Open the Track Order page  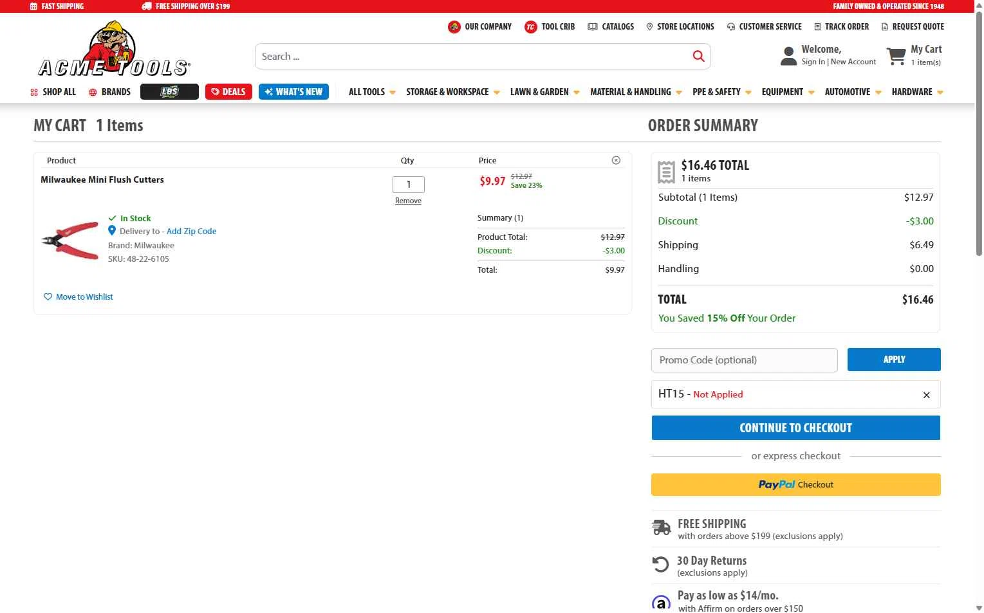[x=847, y=27]
